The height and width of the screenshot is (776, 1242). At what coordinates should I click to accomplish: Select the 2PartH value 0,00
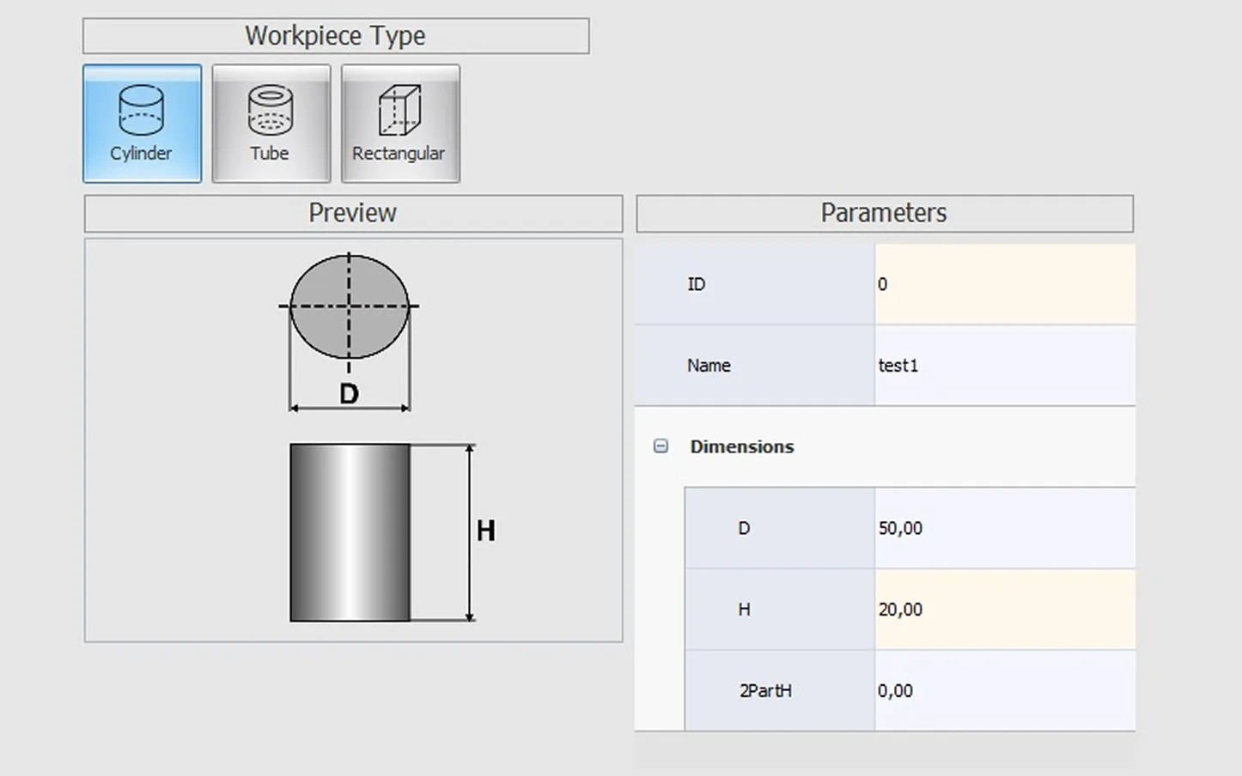(1003, 691)
